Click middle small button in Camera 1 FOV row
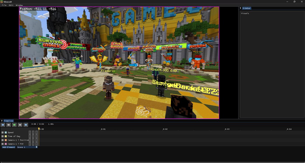This screenshot has height=163, width=305. coord(33,144)
